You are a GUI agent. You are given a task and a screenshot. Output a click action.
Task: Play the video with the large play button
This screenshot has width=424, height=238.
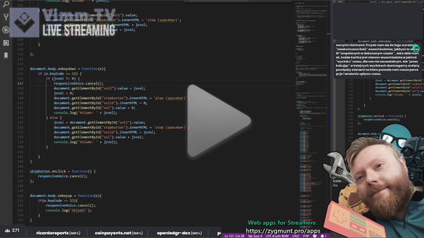tap(219, 120)
